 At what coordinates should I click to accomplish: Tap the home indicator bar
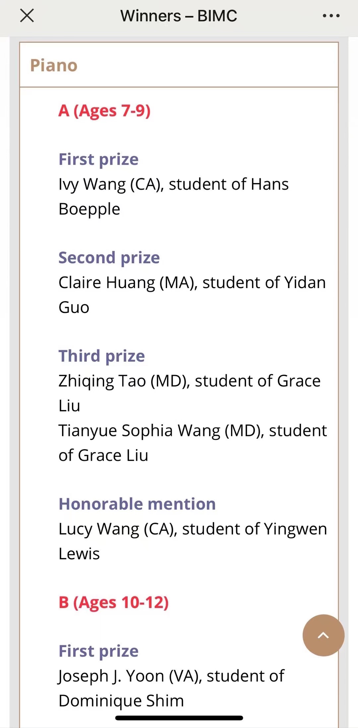tap(179, 718)
